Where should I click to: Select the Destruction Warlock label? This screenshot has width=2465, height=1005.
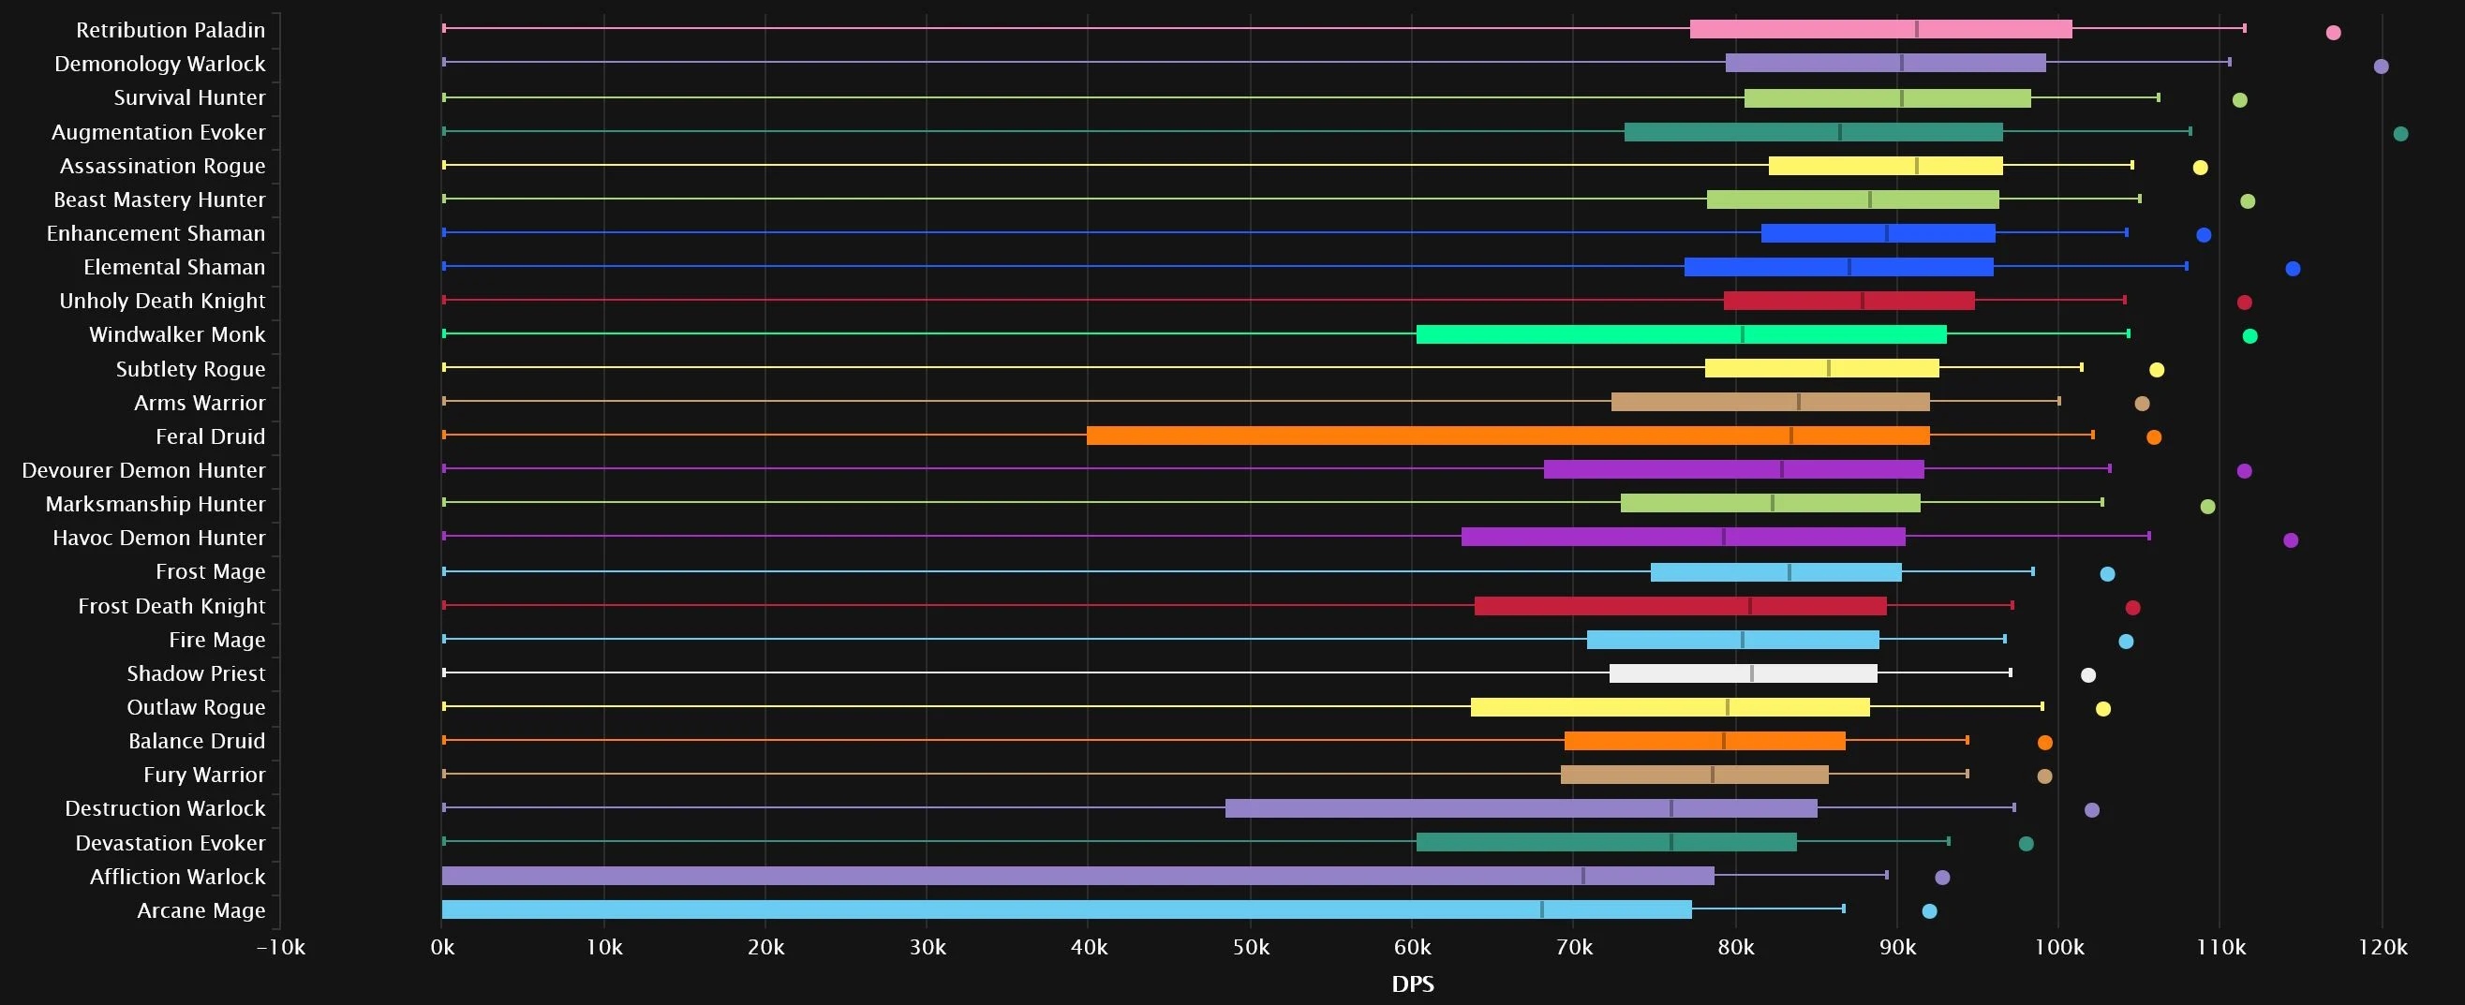(165, 809)
